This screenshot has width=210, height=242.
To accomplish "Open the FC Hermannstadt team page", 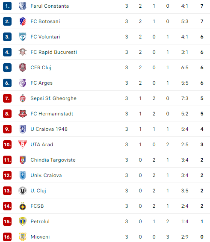I will pos(52,114).
